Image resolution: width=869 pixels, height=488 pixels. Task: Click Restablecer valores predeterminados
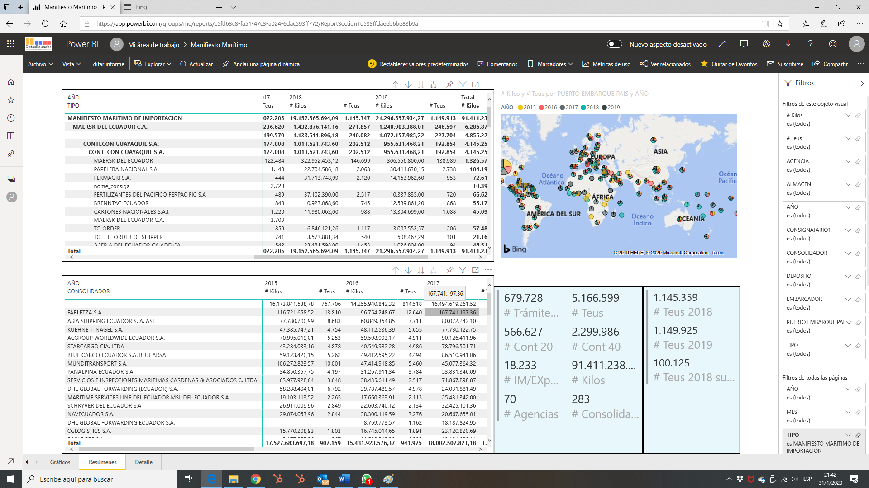pos(418,64)
